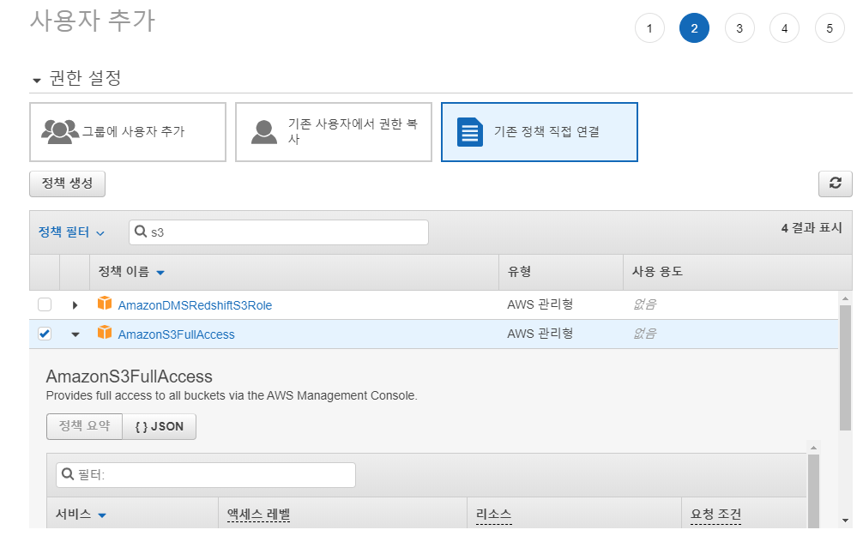Screen dimensions: 863x560
Task: Click AWS 관리형 in the AmazonDMSRedshiftS3Role row
Action: pyautogui.click(x=540, y=304)
